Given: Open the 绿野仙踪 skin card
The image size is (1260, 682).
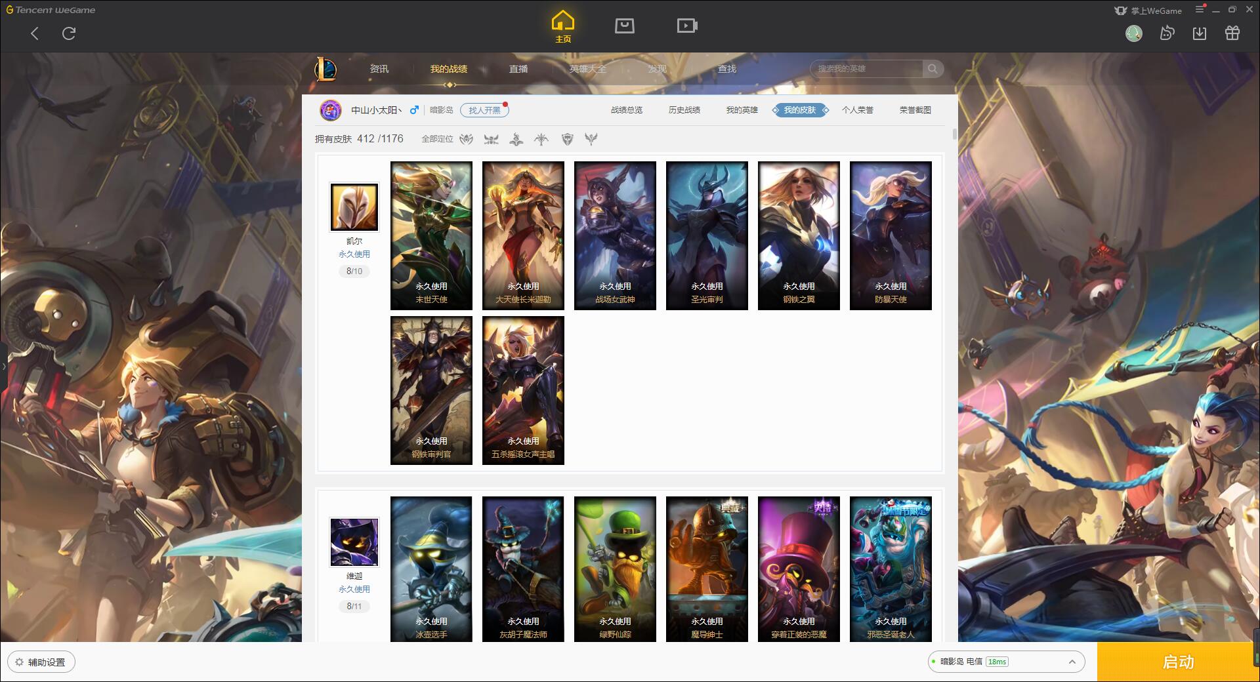Looking at the screenshot, I should (x=615, y=569).
